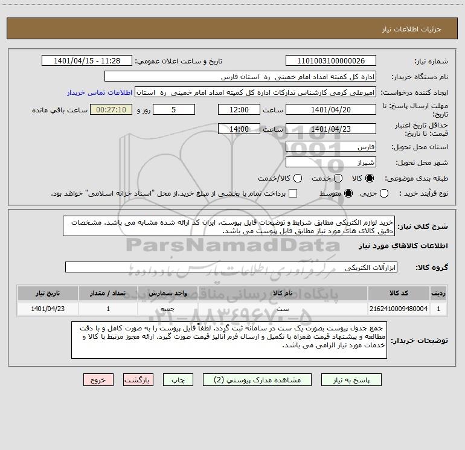465x450 pixels.
Task: Click the شرح کلی نیاز label
Action: pyautogui.click(x=423, y=227)
